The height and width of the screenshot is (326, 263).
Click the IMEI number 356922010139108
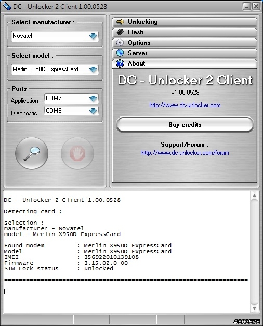[x=111, y=257]
